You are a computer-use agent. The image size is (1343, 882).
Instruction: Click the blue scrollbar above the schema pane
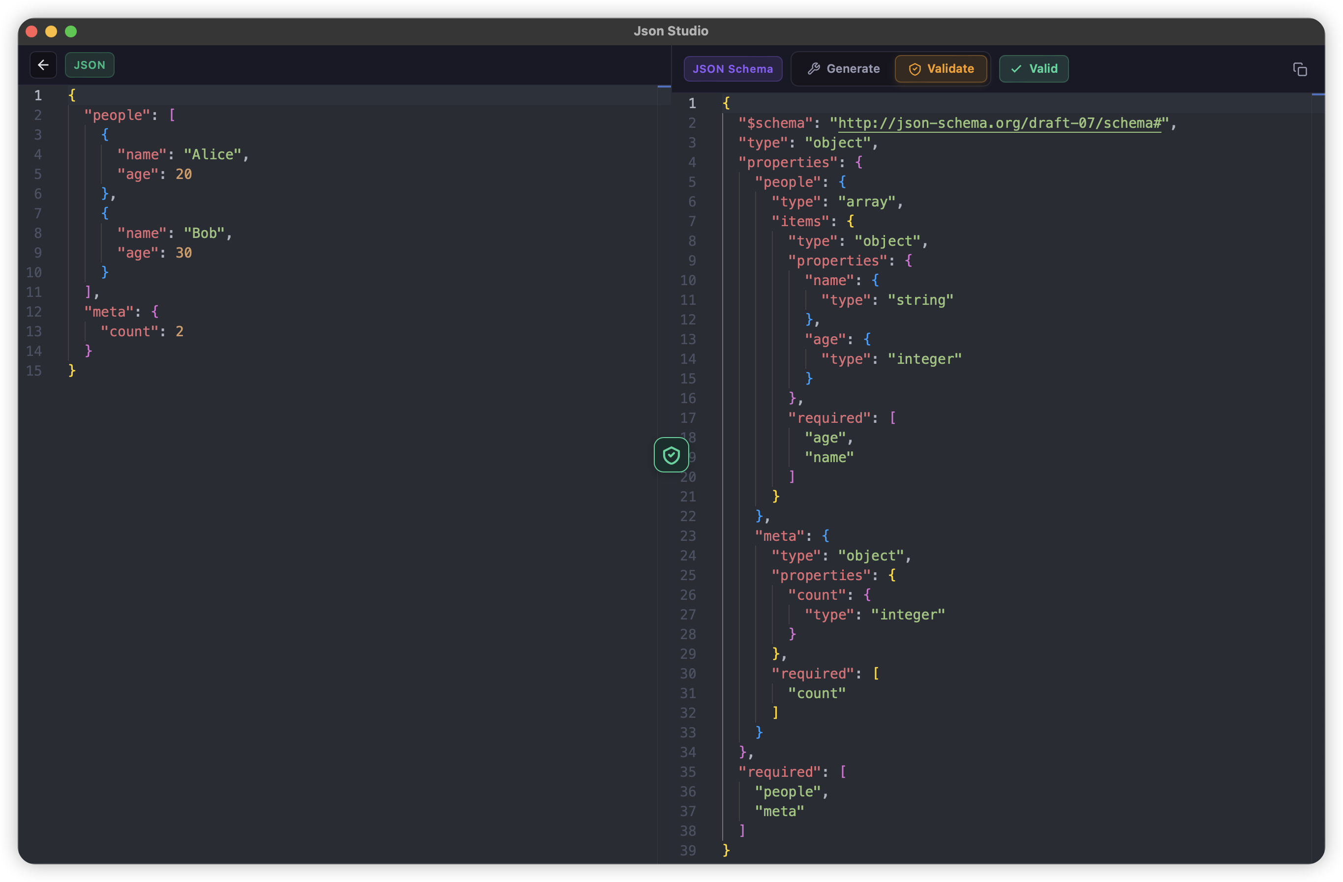coord(1319,95)
